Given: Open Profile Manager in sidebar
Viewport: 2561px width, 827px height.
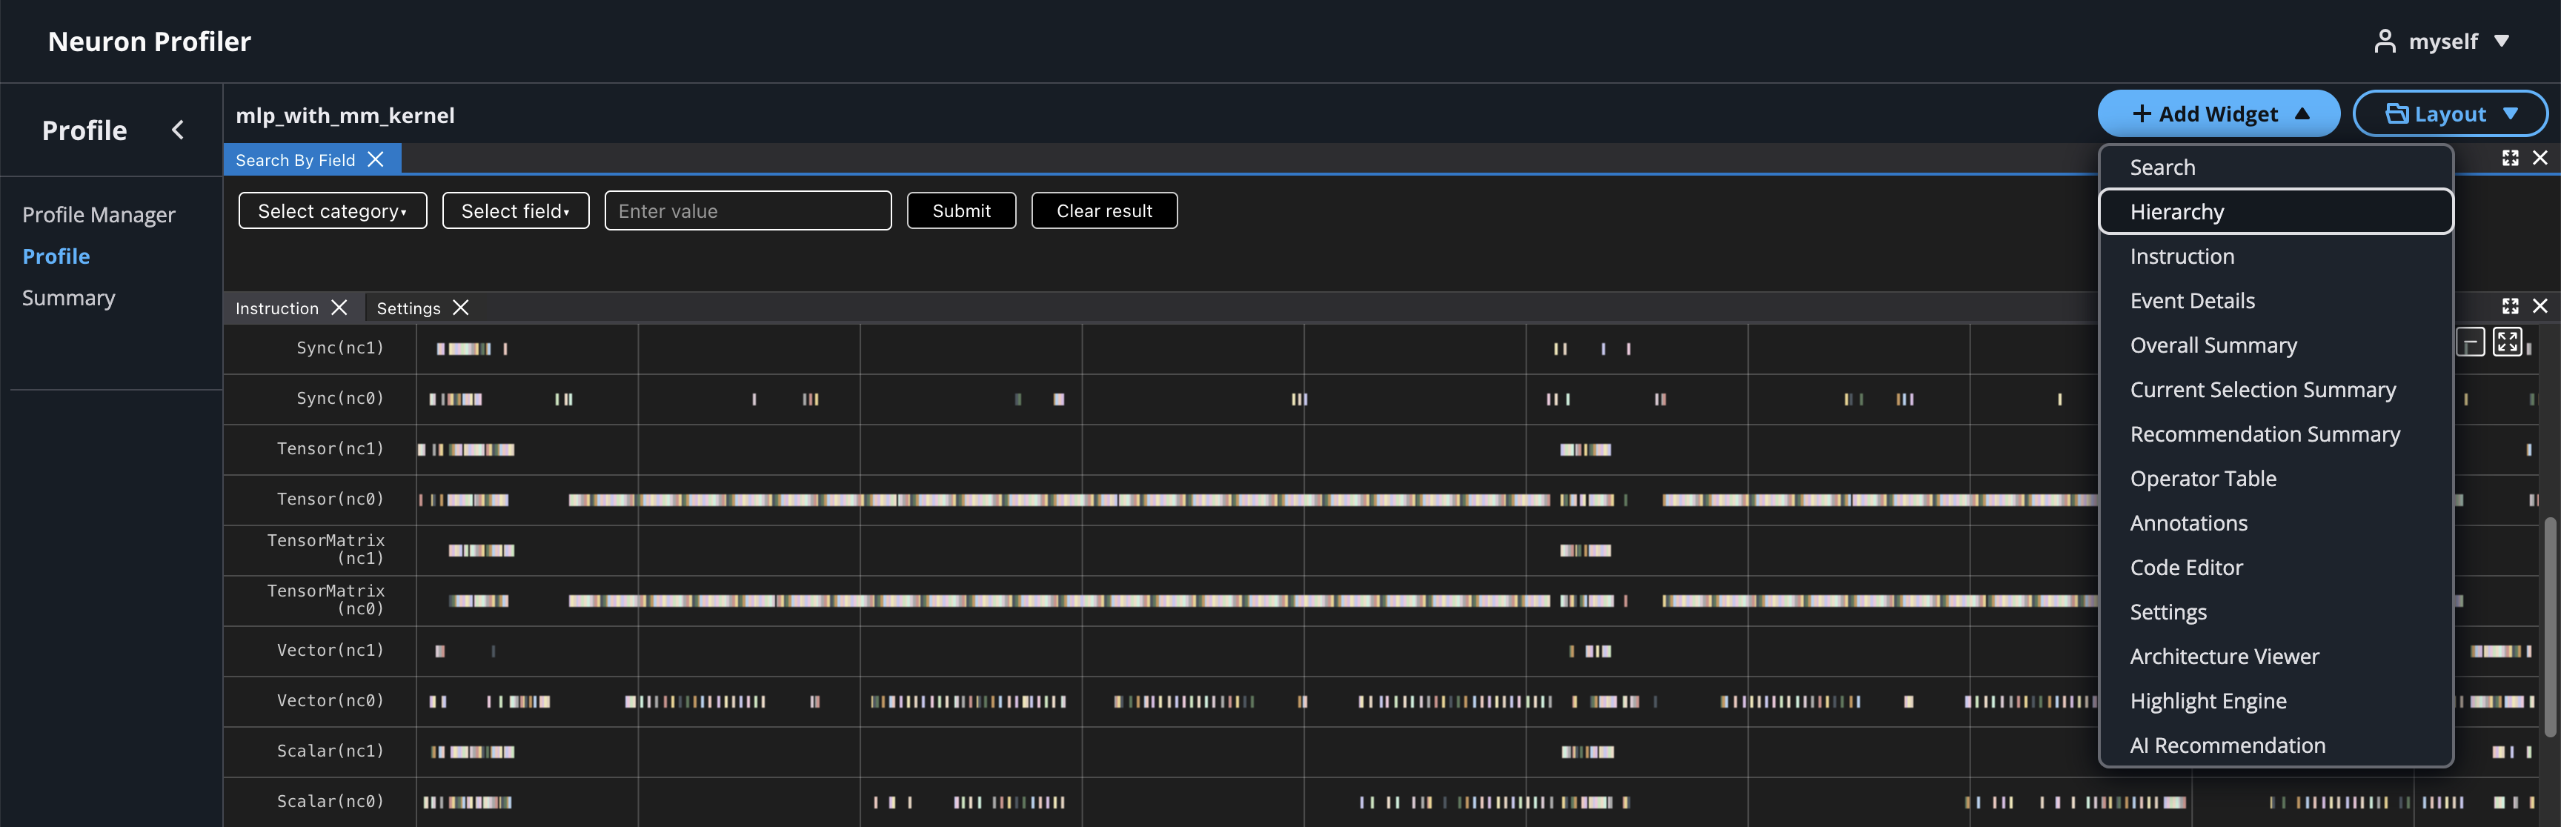Looking at the screenshot, I should pos(99,215).
